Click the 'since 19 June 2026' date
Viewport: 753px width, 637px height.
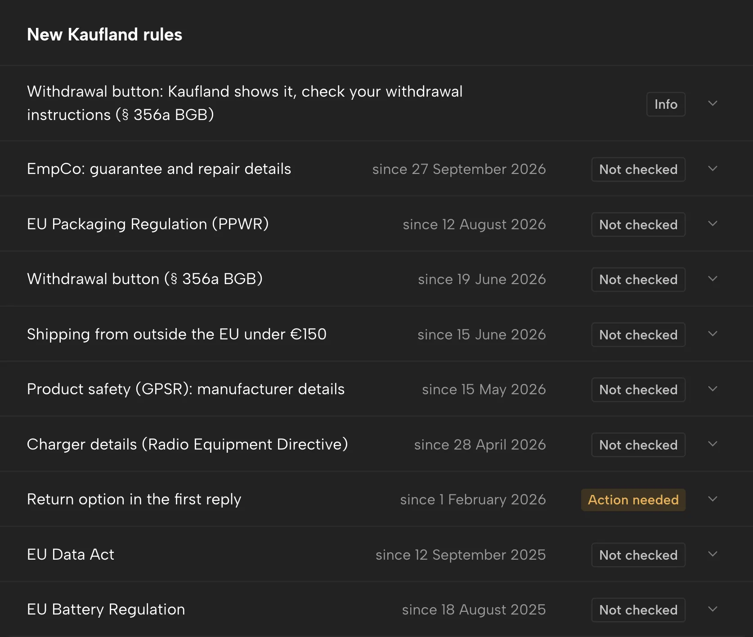click(482, 279)
